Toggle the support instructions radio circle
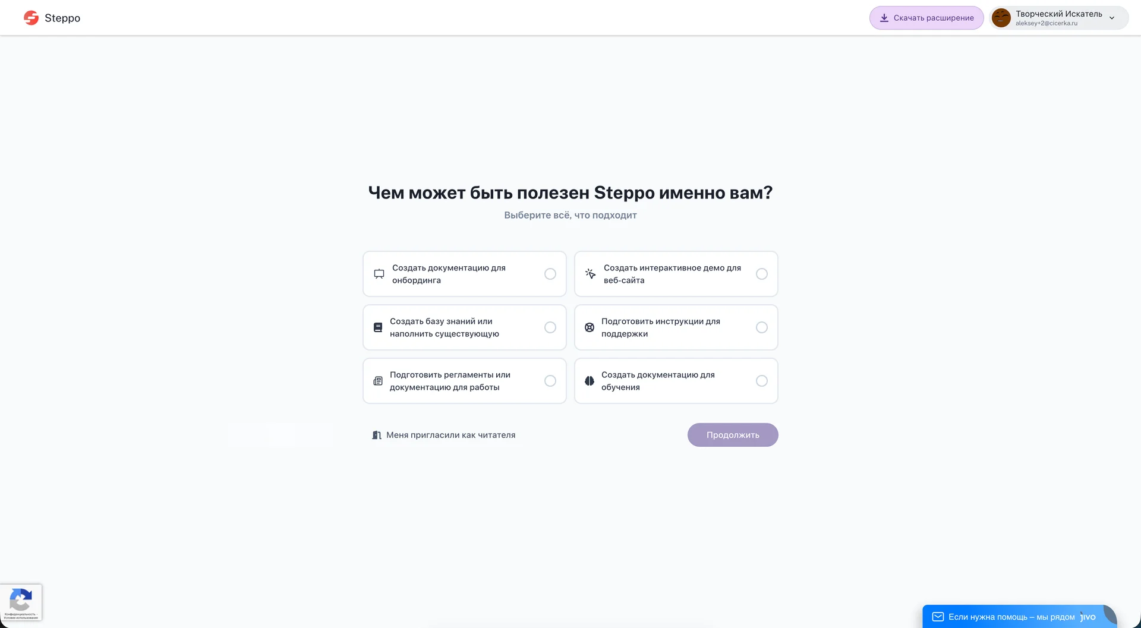The image size is (1141, 628). point(762,327)
